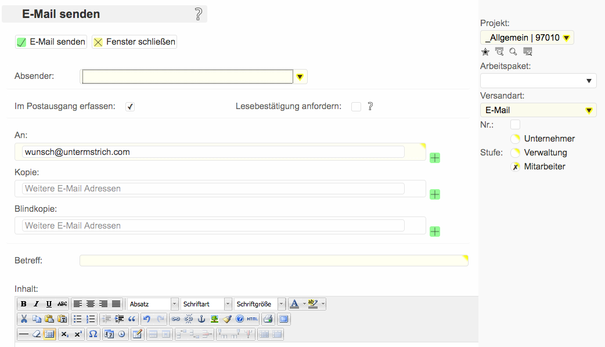Insert special character using the Omega icon
The height and width of the screenshot is (347, 605).
93,334
